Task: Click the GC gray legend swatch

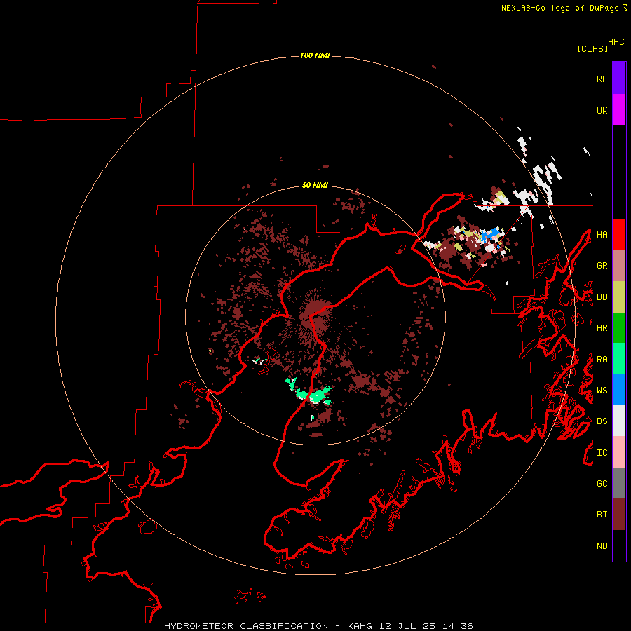Action: point(619,483)
